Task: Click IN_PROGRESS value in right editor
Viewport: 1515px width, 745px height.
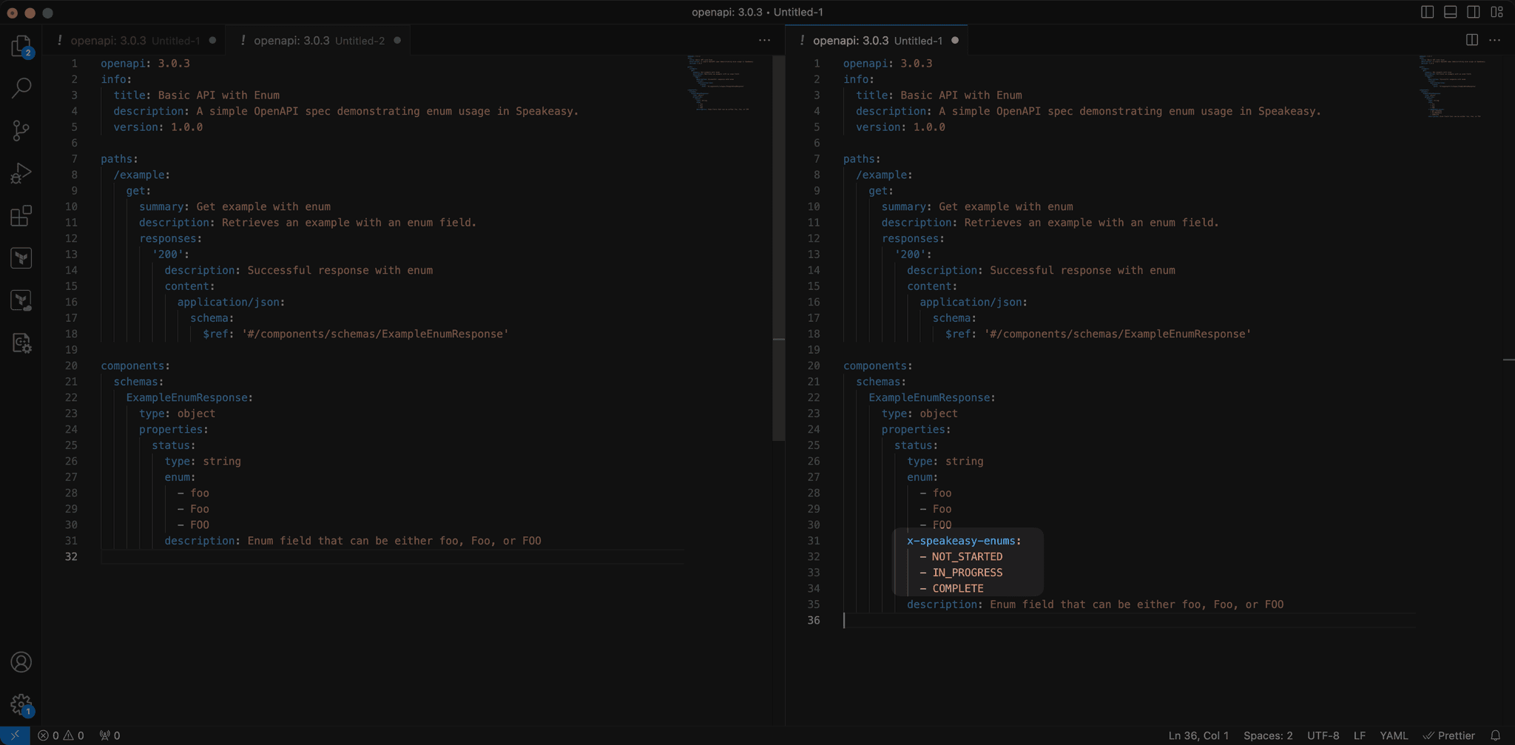Action: pyautogui.click(x=967, y=573)
